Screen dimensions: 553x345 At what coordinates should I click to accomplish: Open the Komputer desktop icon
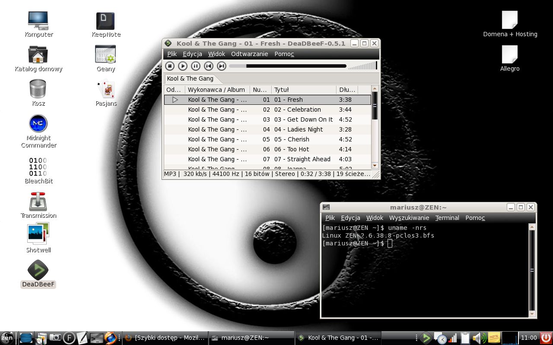pyautogui.click(x=38, y=24)
